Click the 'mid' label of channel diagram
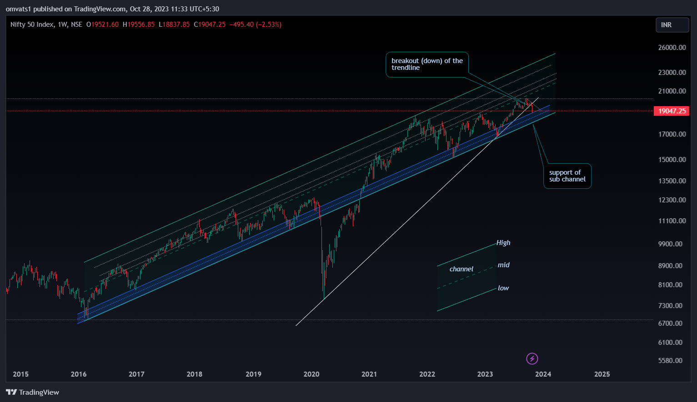 coord(503,265)
